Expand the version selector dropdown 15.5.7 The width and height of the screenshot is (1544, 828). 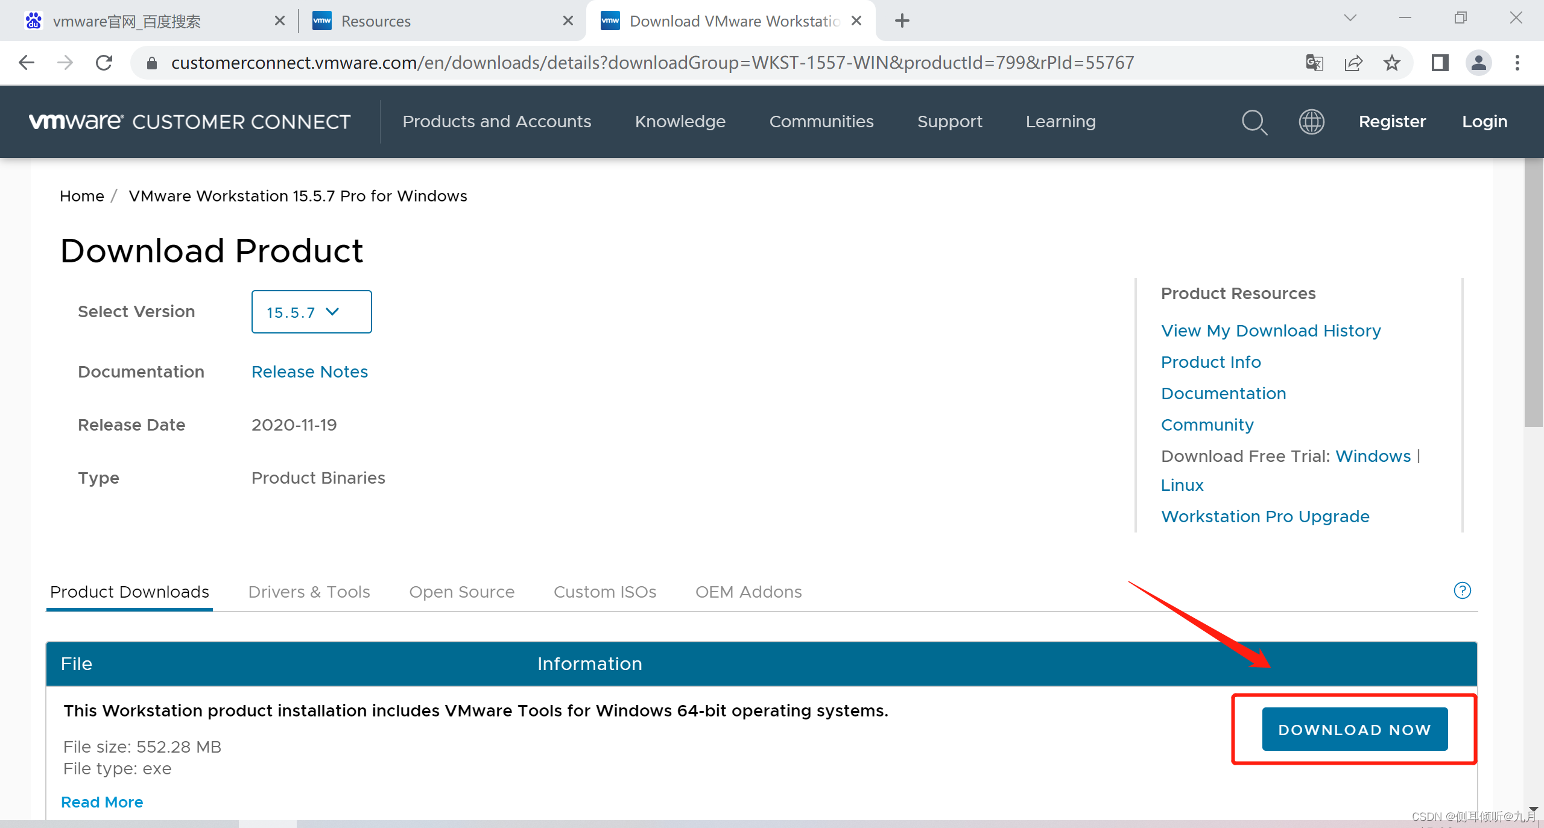tap(311, 311)
